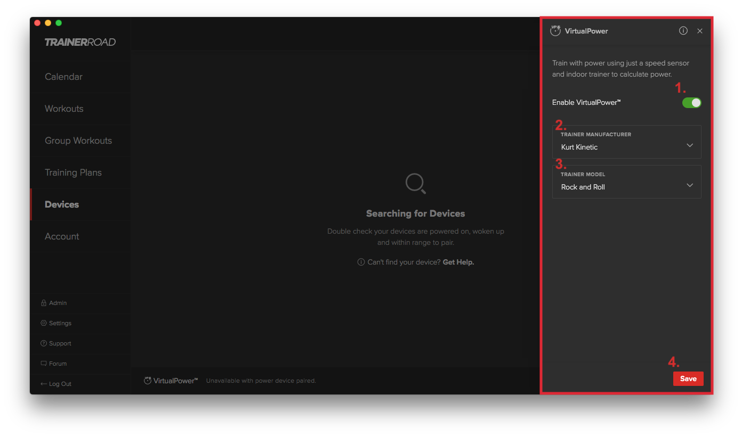The width and height of the screenshot is (742, 437).
Task: Click the Support question mark icon
Action: [44, 343]
